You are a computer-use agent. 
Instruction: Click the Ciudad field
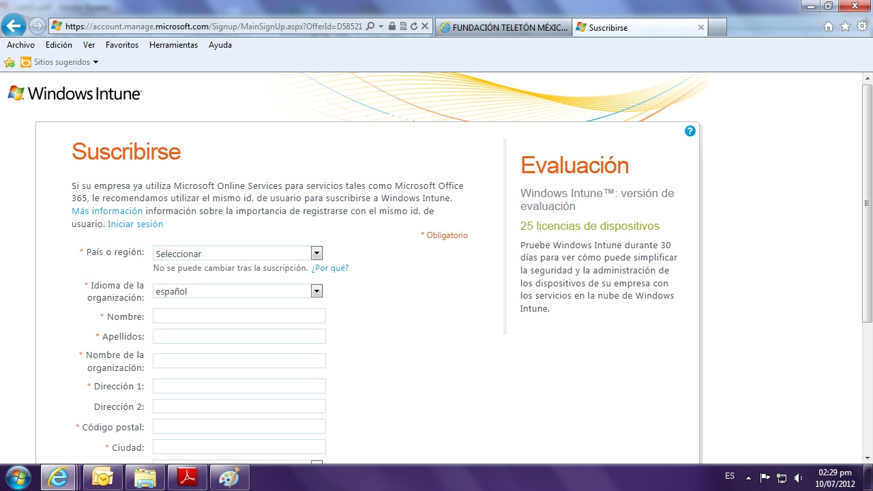click(239, 447)
